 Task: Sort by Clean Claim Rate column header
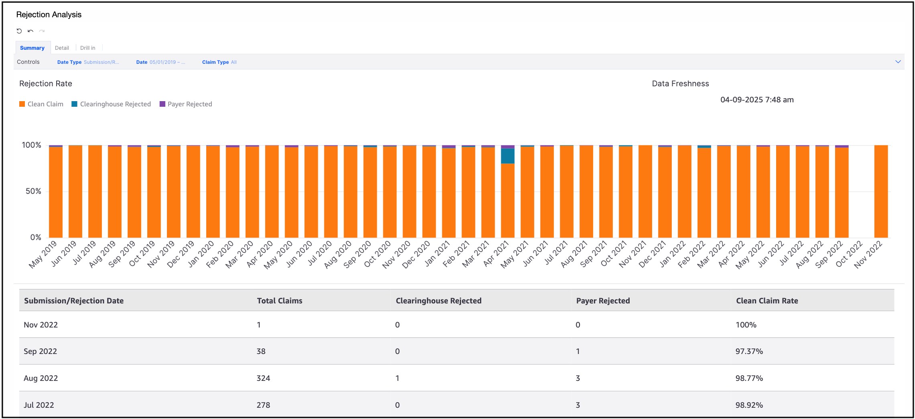coord(767,301)
